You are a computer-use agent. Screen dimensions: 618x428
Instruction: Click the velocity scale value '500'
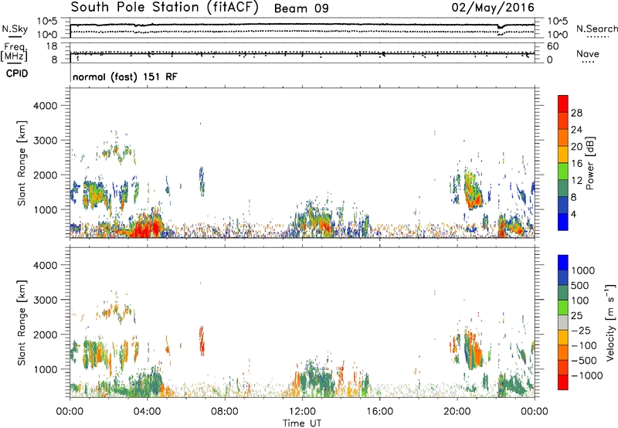pyautogui.click(x=580, y=285)
